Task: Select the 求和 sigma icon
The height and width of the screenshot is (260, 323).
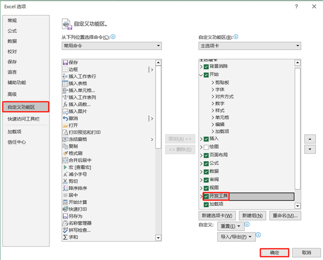Action: click(65, 237)
